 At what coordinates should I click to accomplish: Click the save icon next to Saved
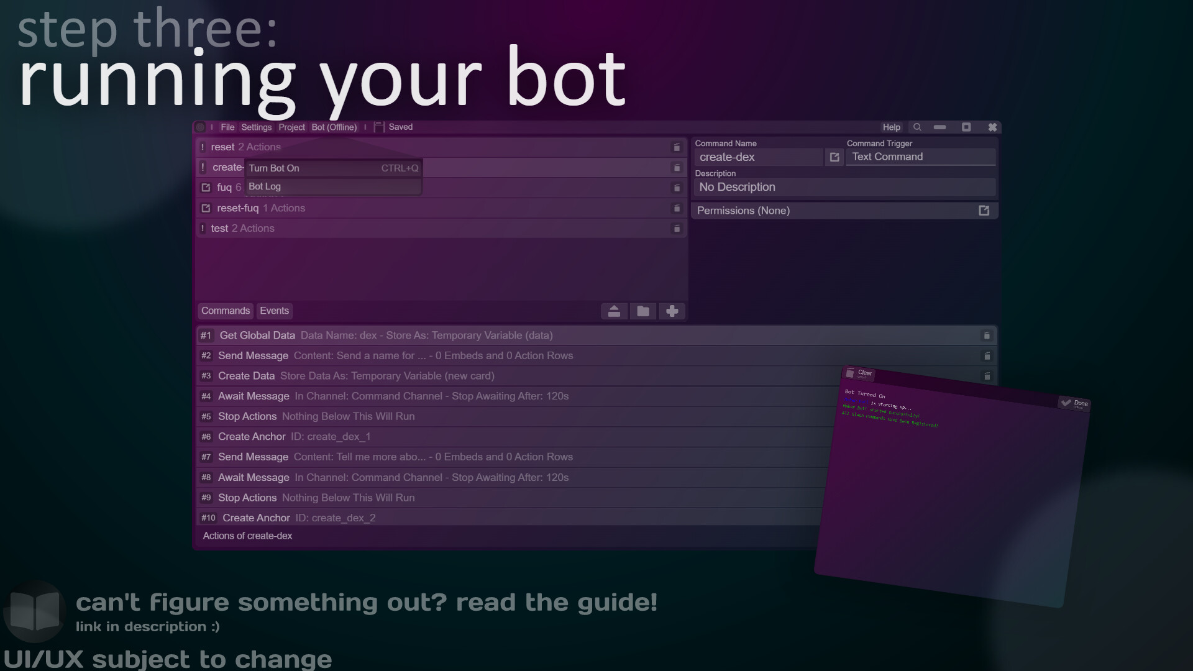(378, 127)
